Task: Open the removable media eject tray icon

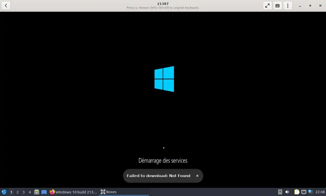Action: [280, 192]
